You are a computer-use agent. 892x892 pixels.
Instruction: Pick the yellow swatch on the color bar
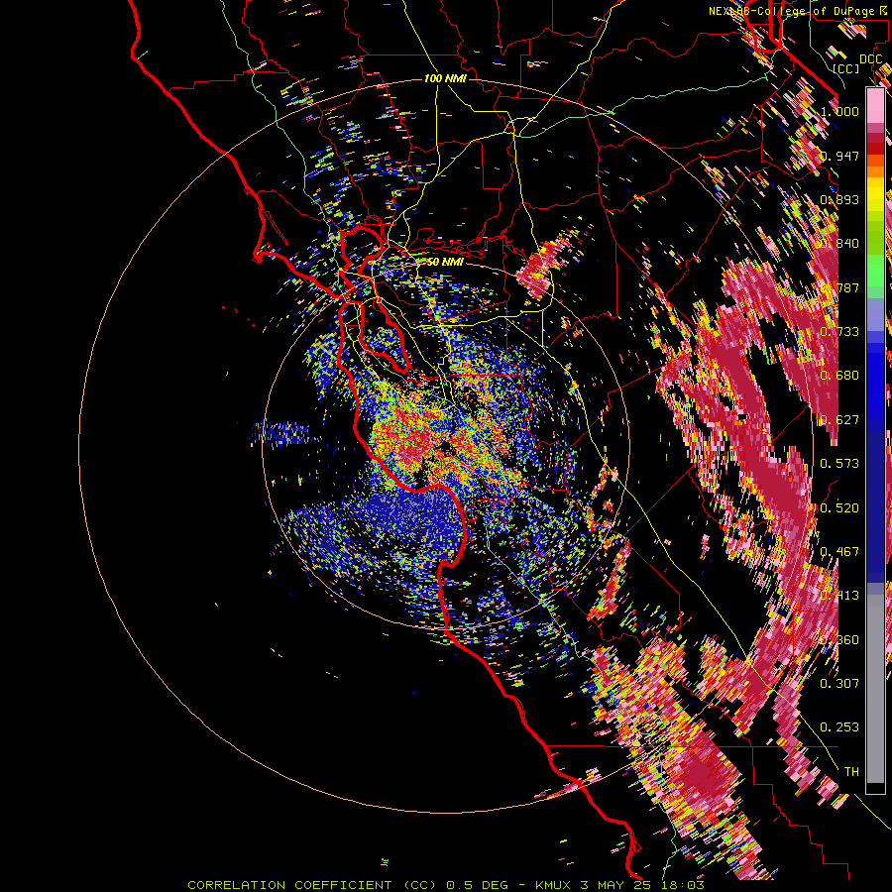pyautogui.click(x=875, y=194)
